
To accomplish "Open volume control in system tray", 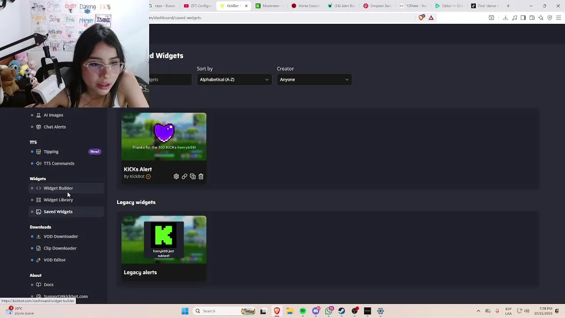I will click(x=527, y=311).
